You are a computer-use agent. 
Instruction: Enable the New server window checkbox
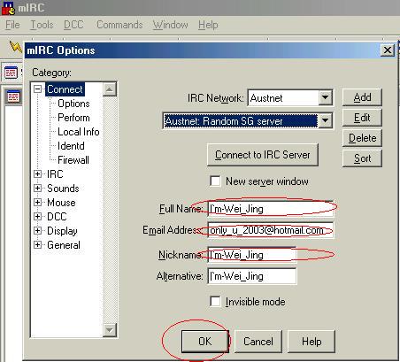click(215, 181)
